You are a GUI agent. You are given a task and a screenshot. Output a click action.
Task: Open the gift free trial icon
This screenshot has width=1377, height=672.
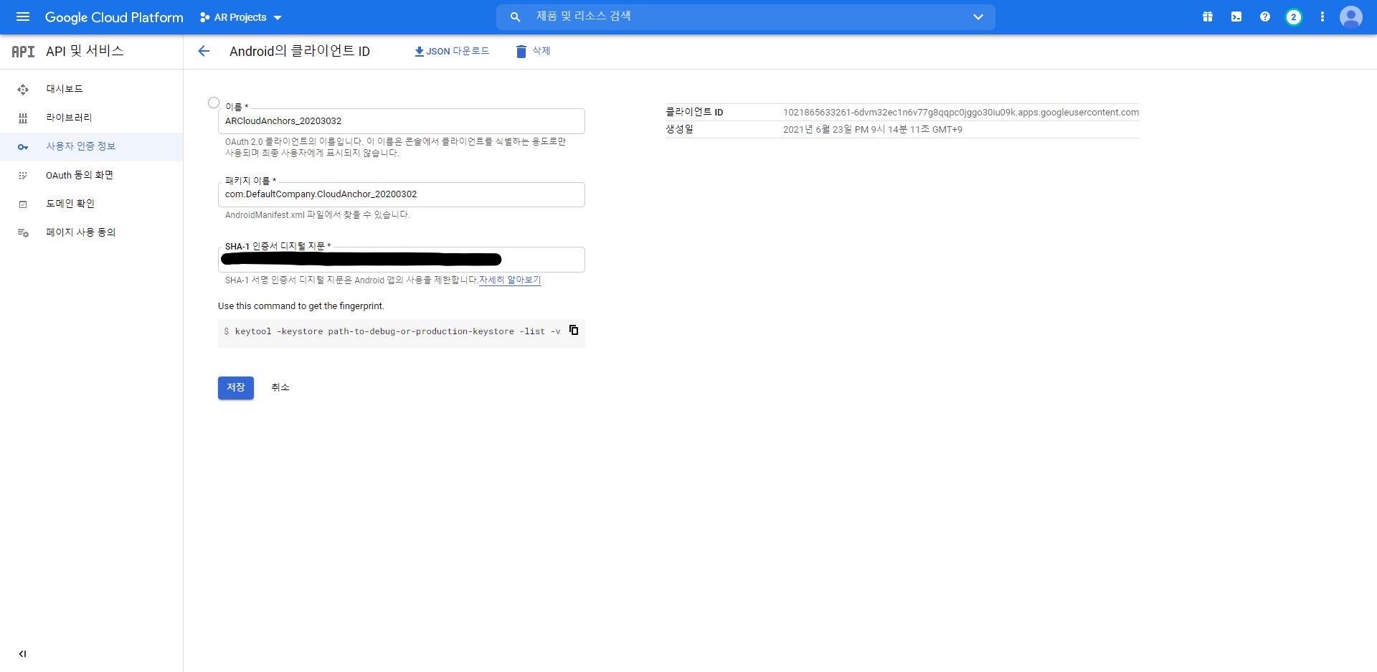pyautogui.click(x=1208, y=16)
